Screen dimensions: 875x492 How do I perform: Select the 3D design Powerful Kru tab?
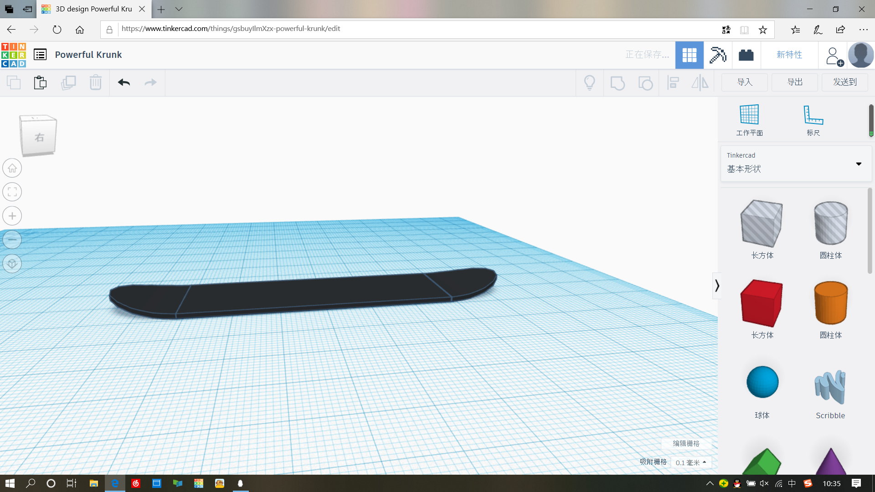coord(93,9)
